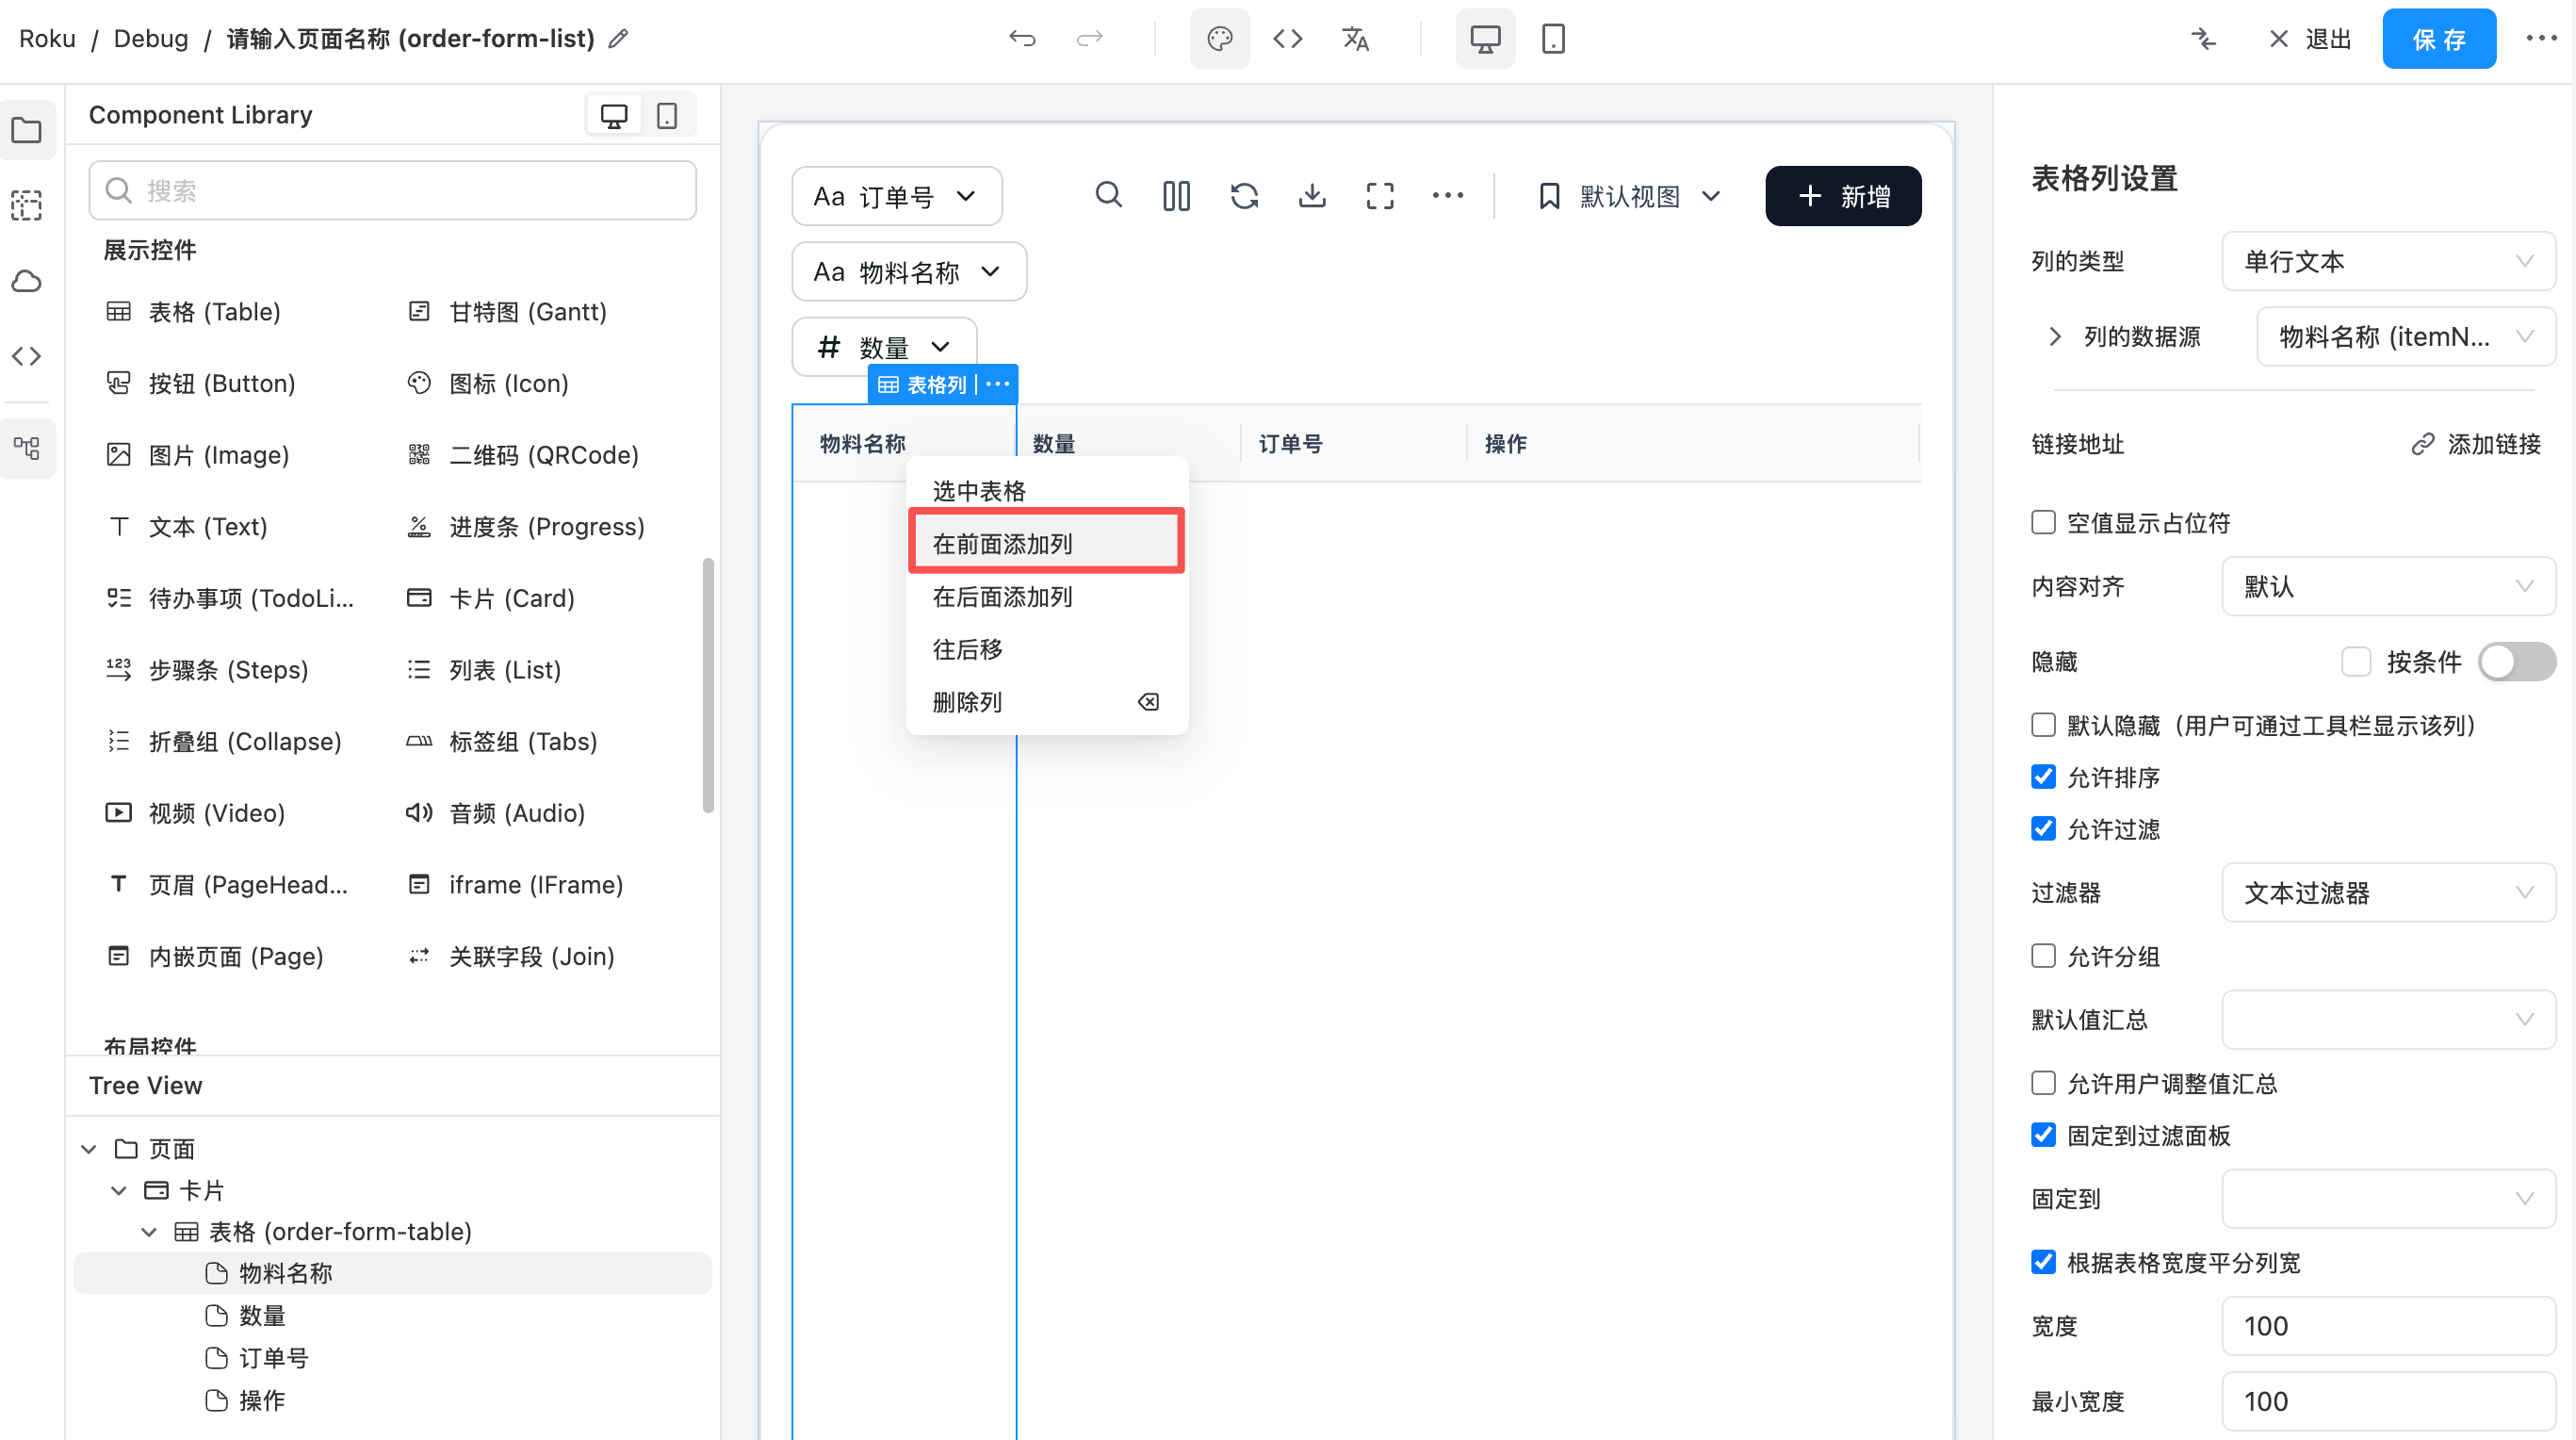
Task: Open the 默认视图 view dropdown
Action: click(1629, 196)
